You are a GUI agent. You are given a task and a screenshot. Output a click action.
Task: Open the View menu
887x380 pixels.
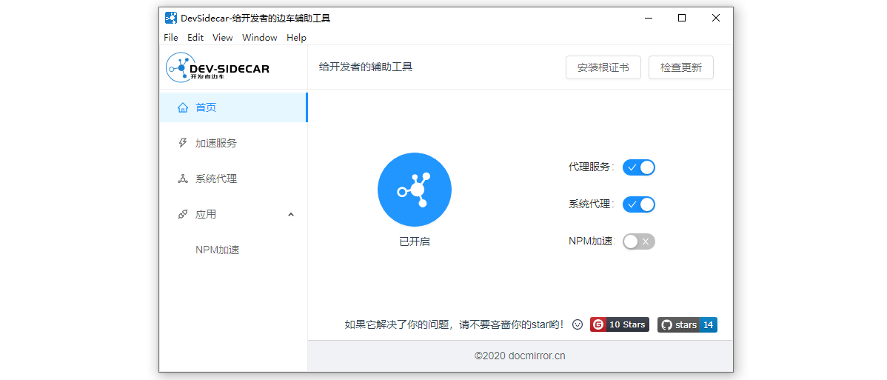click(x=222, y=38)
